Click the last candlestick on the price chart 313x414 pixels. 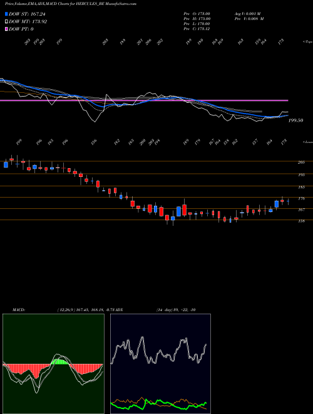point(288,201)
